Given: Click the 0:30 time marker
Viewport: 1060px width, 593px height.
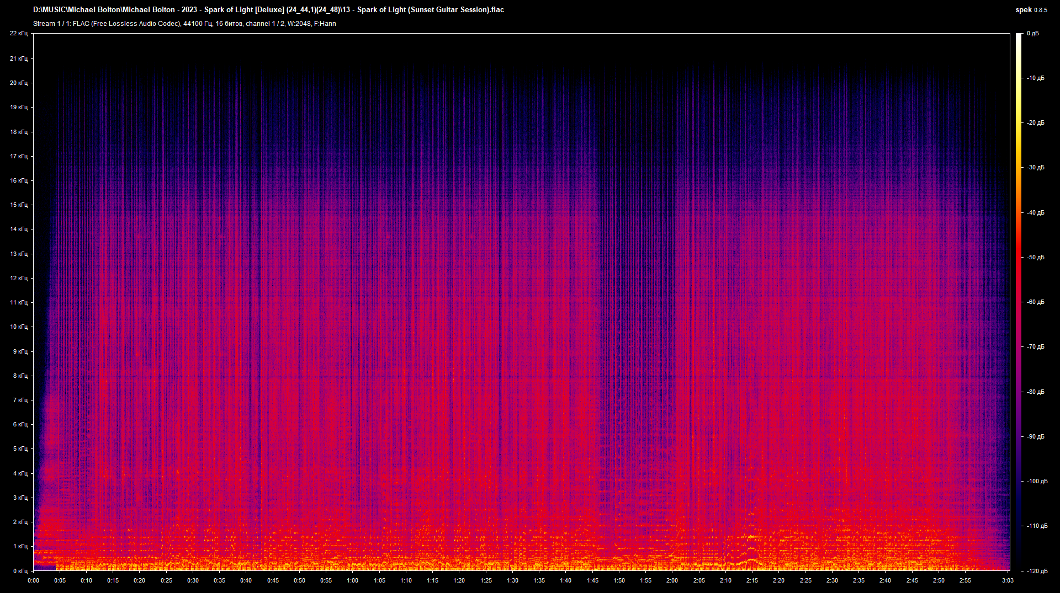Looking at the screenshot, I should (193, 580).
